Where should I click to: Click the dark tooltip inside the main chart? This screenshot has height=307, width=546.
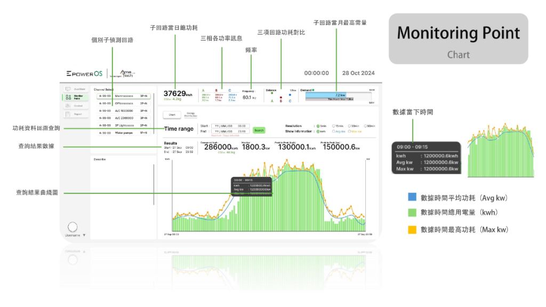tap(252, 186)
